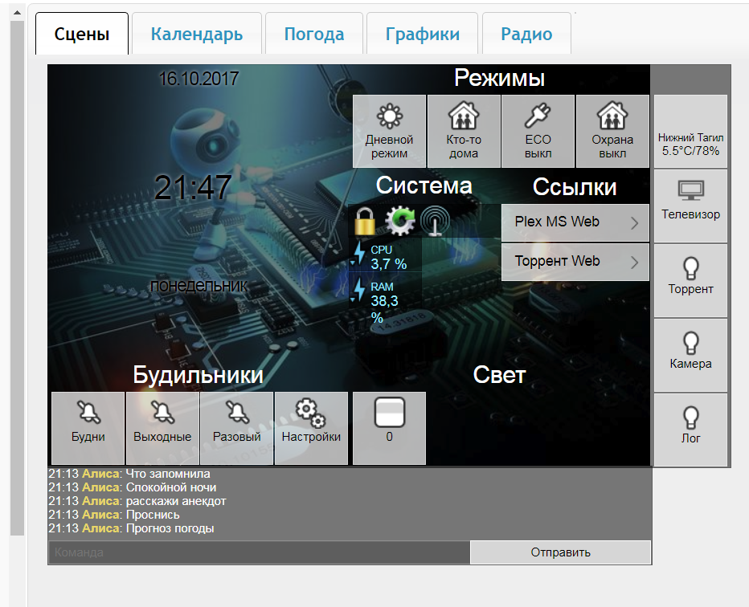Click the green gear refresh icon
Viewport: 749px width, 607px height.
(x=399, y=221)
